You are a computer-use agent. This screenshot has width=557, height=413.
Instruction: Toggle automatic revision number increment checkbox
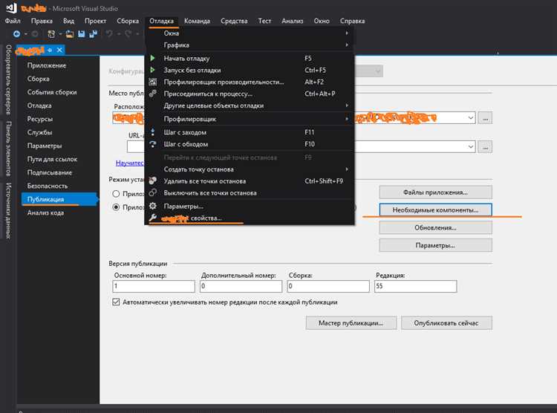[115, 302]
